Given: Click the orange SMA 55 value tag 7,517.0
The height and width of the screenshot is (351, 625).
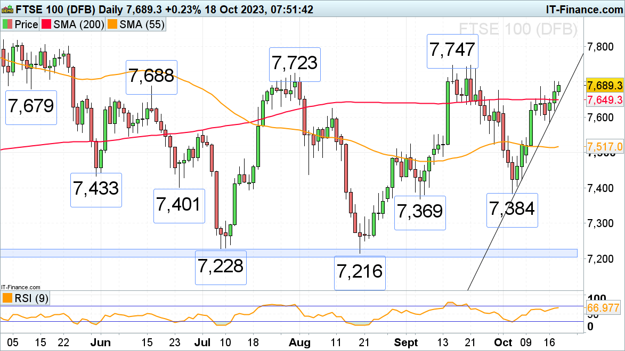Looking at the screenshot, I should pos(605,147).
